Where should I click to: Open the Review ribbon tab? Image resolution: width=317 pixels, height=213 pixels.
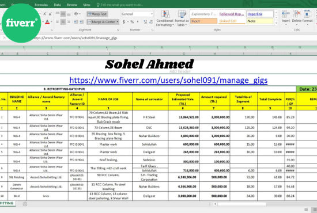click(x=72, y=5)
